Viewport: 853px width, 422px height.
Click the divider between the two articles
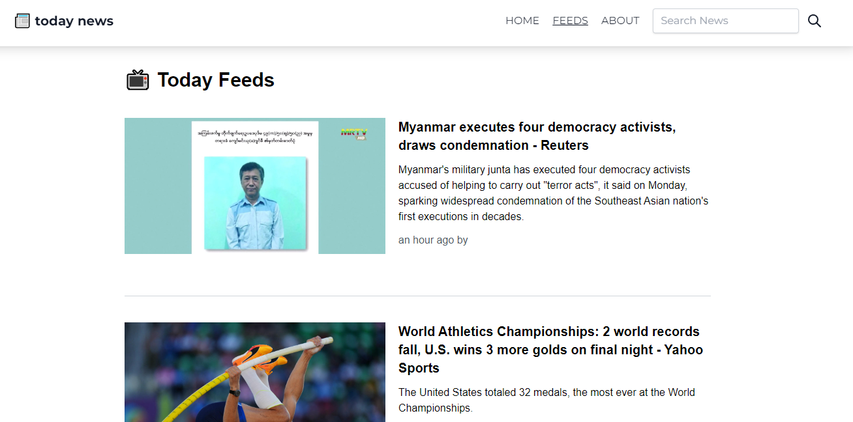(x=417, y=294)
